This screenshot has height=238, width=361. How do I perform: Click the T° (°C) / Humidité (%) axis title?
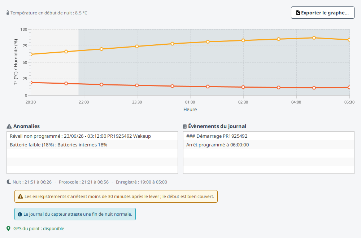(x=16, y=62)
